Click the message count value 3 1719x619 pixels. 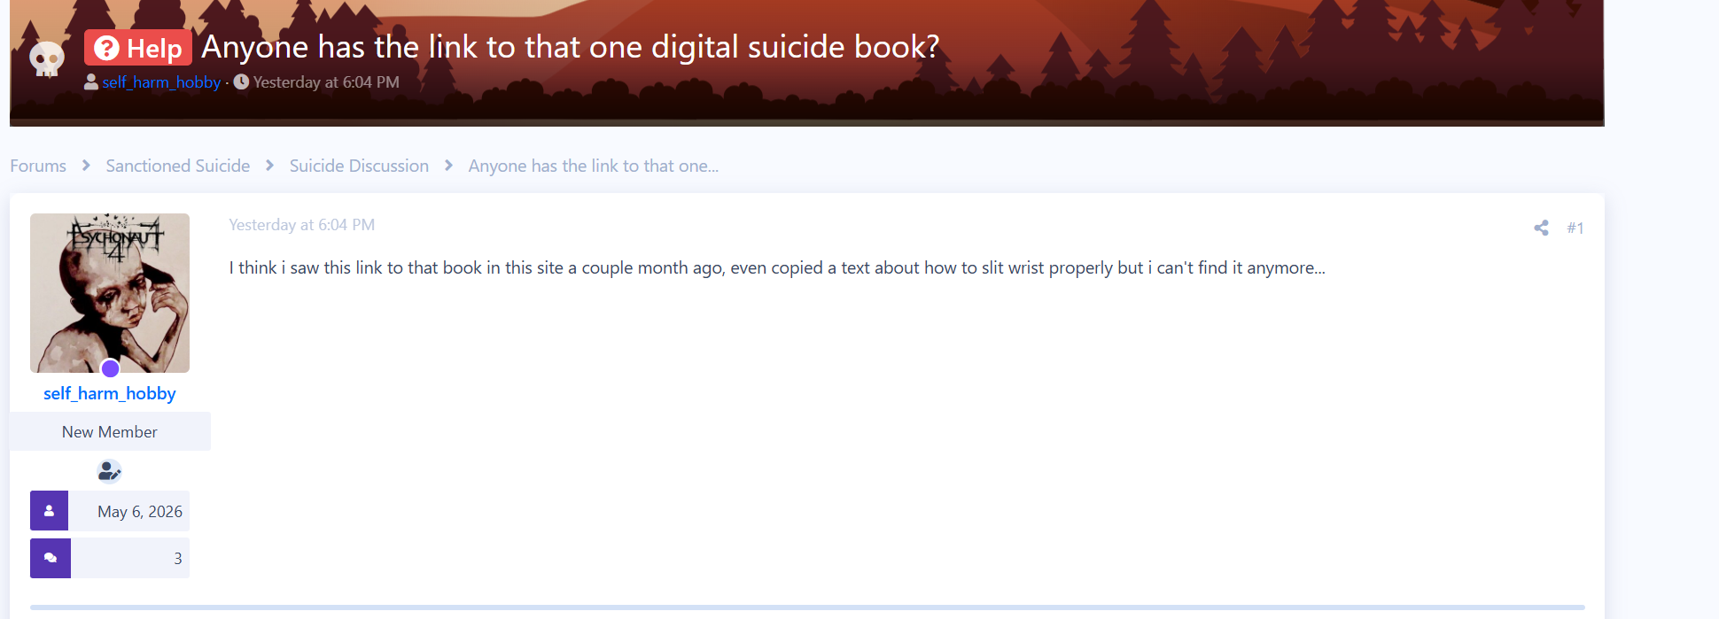pyautogui.click(x=178, y=559)
